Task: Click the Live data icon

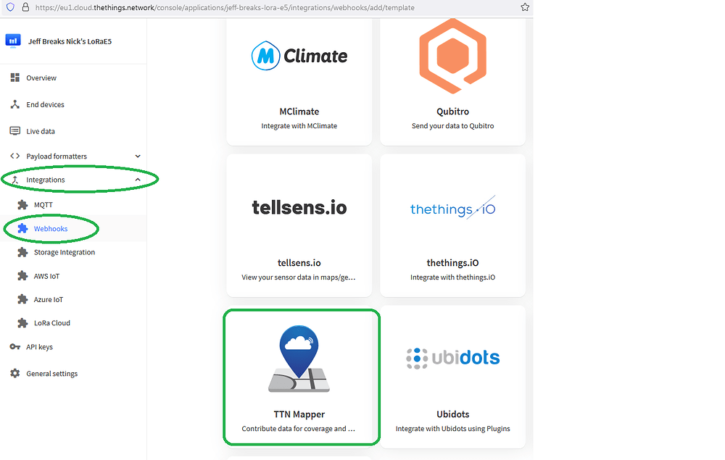Action: pyautogui.click(x=14, y=131)
